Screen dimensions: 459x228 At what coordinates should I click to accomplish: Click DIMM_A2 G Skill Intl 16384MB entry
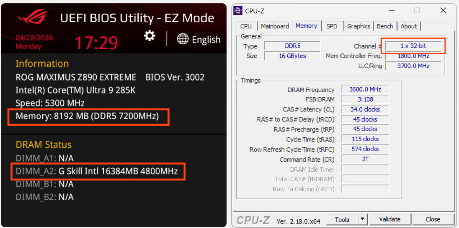[97, 171]
